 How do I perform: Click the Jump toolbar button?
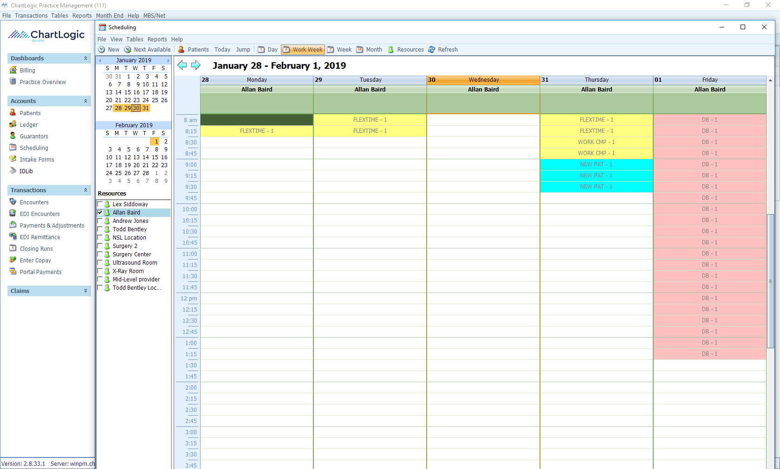[x=243, y=50]
